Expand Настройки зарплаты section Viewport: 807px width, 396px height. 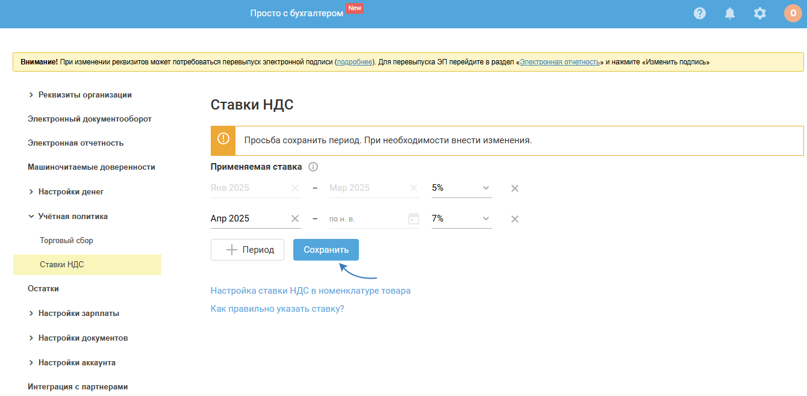(73, 313)
